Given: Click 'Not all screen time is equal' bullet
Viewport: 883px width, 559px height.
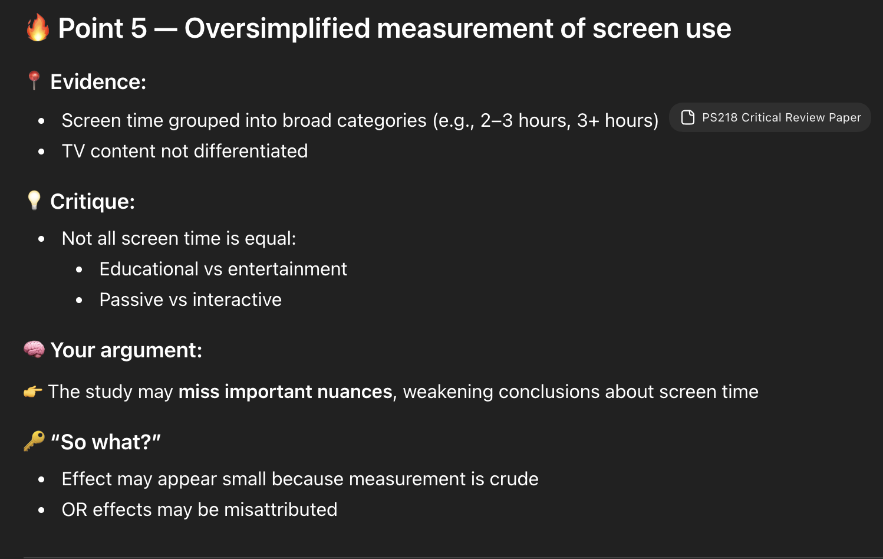Looking at the screenshot, I should [179, 238].
